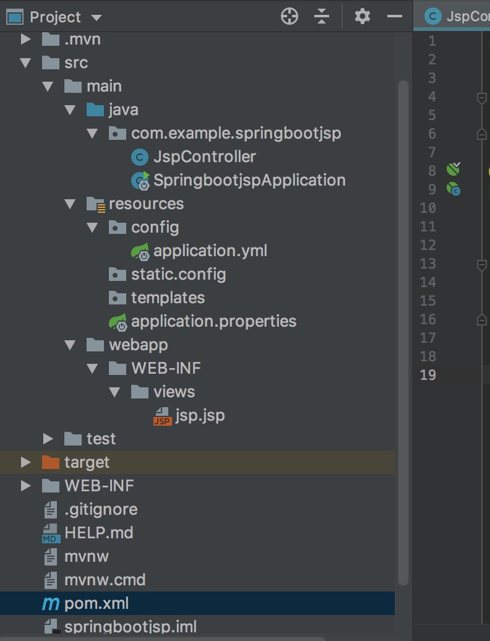Click the Spring bean gutter icon on line 8
Screen dimensions: 490x641
(x=453, y=170)
